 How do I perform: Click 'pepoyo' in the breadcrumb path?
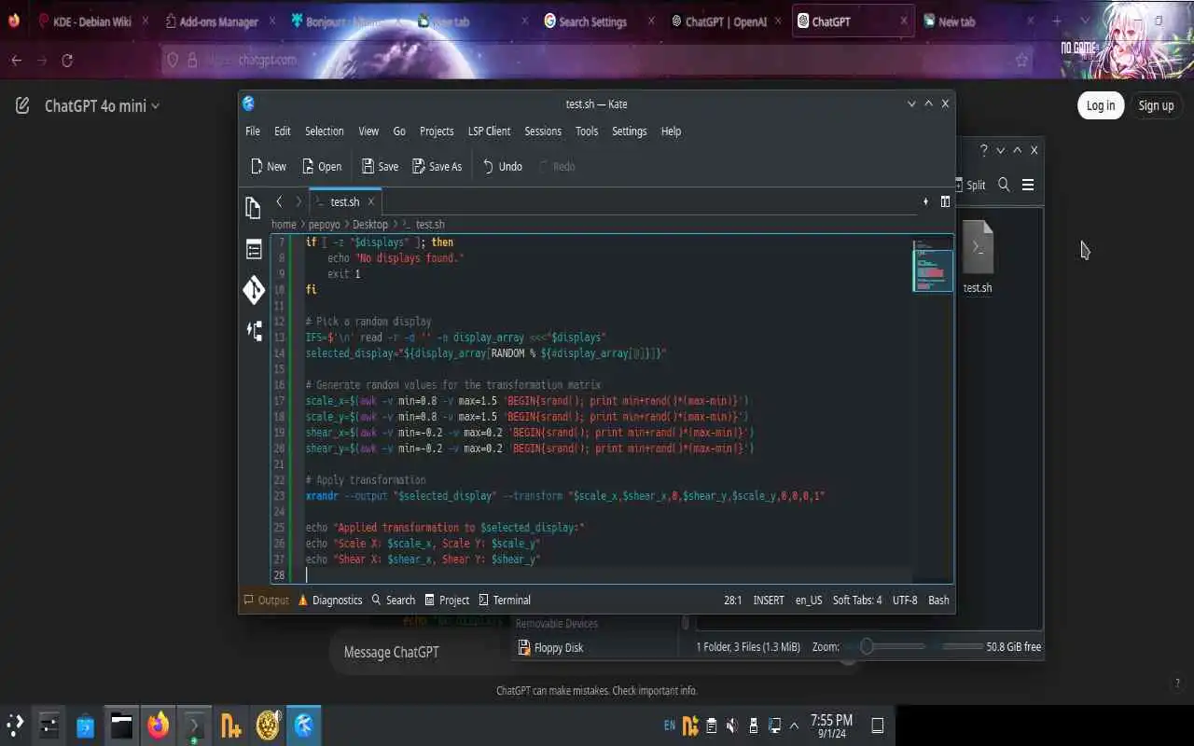(325, 225)
